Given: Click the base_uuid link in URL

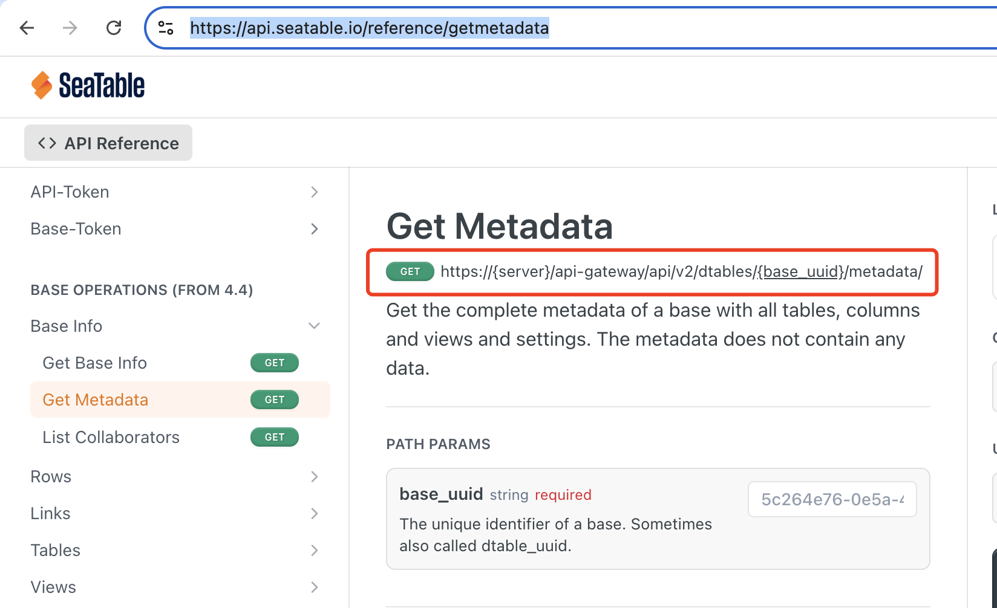Looking at the screenshot, I should (801, 272).
